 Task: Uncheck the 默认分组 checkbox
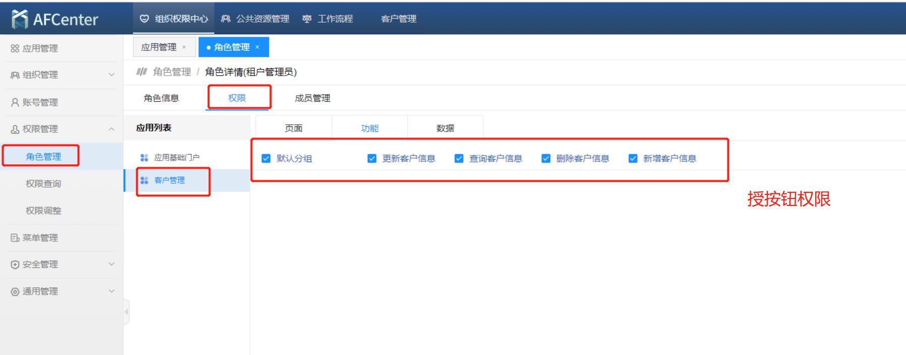(266, 159)
